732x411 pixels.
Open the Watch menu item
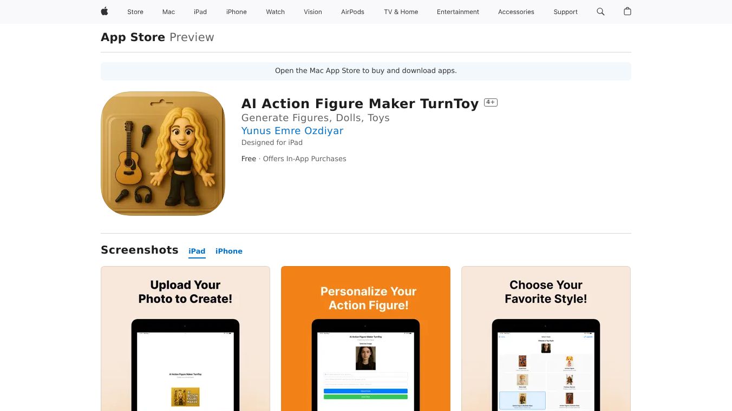click(x=276, y=12)
